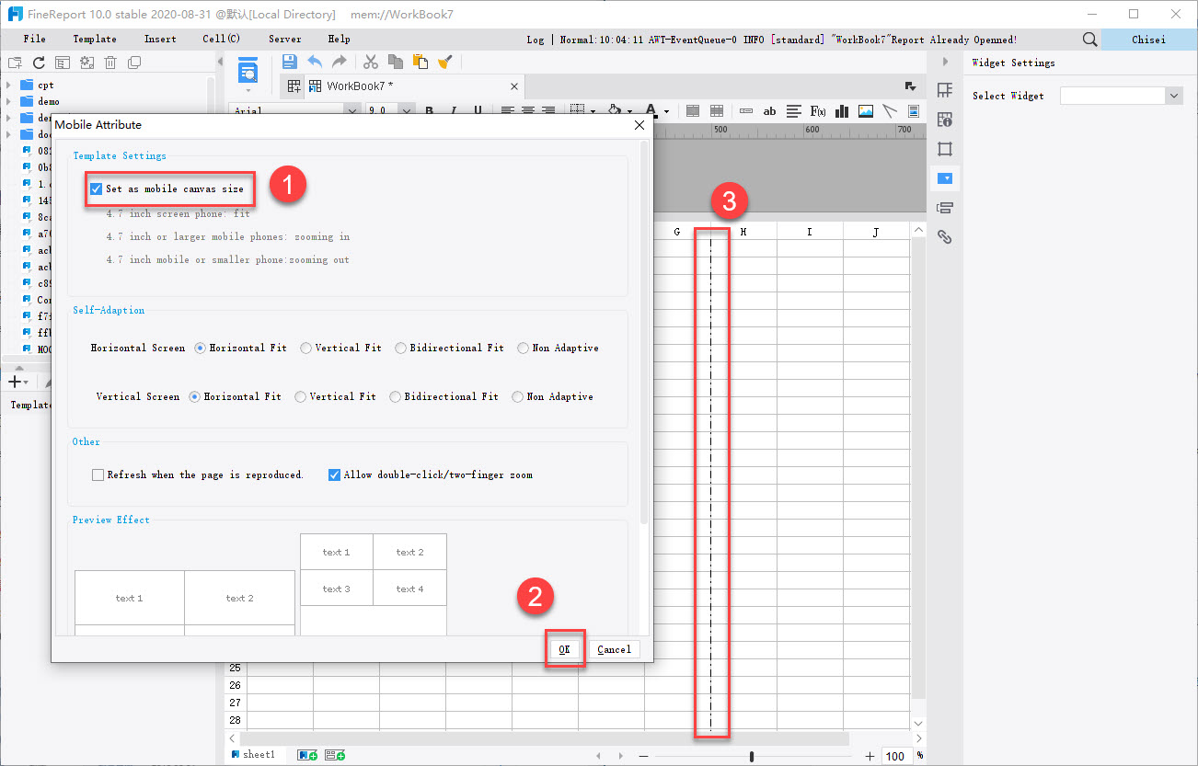Select Vertical Fit for Horizontal Screen
The image size is (1198, 766).
pos(306,348)
